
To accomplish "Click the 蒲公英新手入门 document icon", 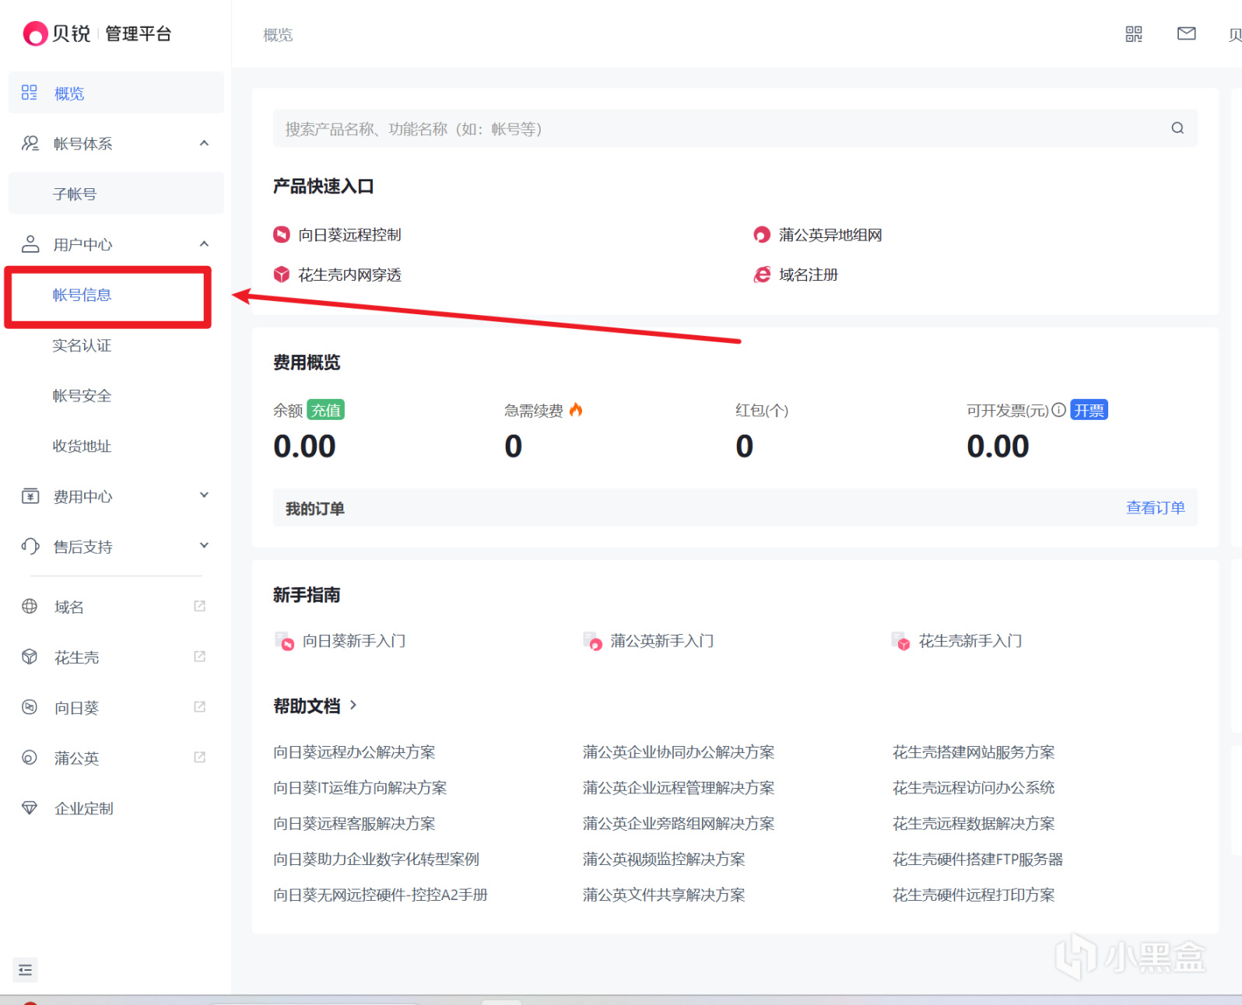I will tap(593, 641).
